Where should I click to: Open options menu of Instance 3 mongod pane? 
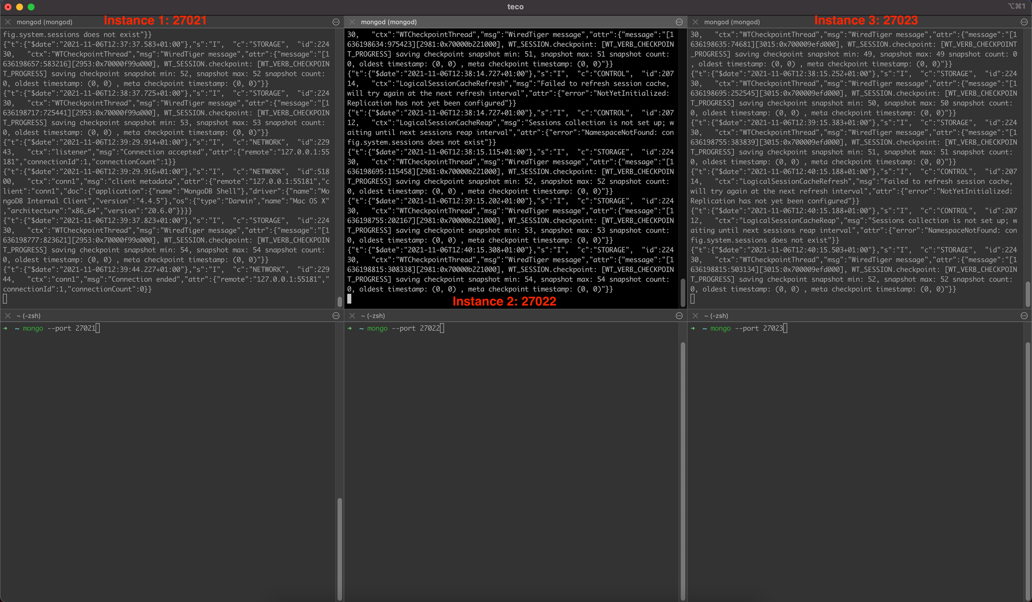pyautogui.click(x=1024, y=22)
